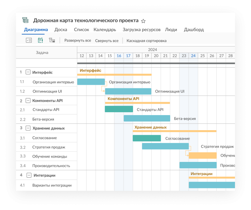The height and width of the screenshot is (210, 251).
Task: Open the Дашборд tab
Action: click(x=193, y=30)
